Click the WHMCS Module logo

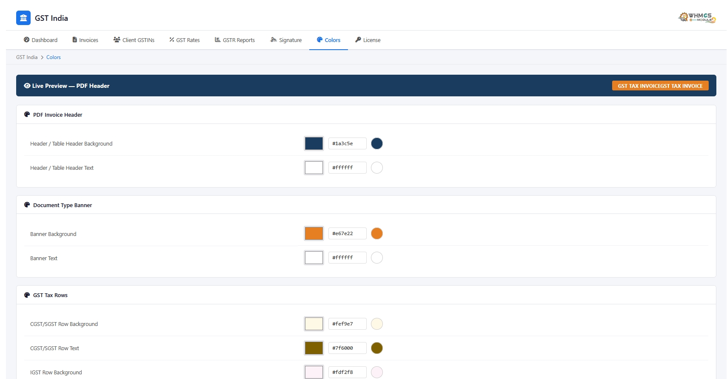[x=697, y=17]
